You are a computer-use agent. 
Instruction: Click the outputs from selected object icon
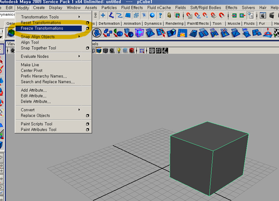[x=242, y=16]
